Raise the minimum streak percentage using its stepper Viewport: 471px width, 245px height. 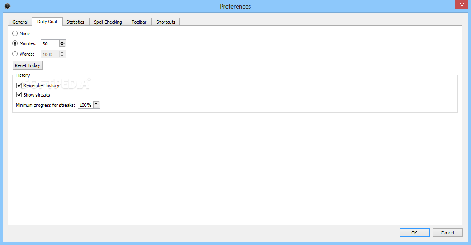click(96, 103)
